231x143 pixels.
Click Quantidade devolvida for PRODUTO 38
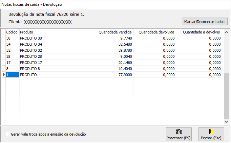coord(154,38)
